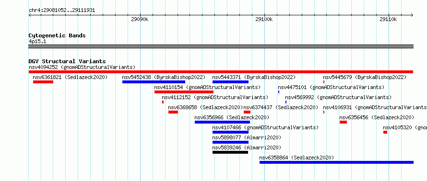Open nsv4569992 gnomAD variant label
Screen dimensions: 427x181
tap(338, 97)
